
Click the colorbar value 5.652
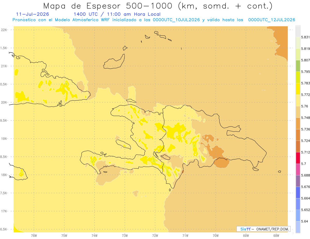(x=305, y=210)
